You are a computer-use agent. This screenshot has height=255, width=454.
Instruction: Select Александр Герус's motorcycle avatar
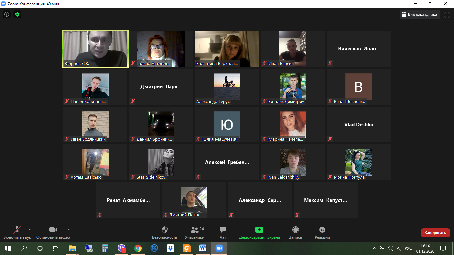click(x=227, y=87)
